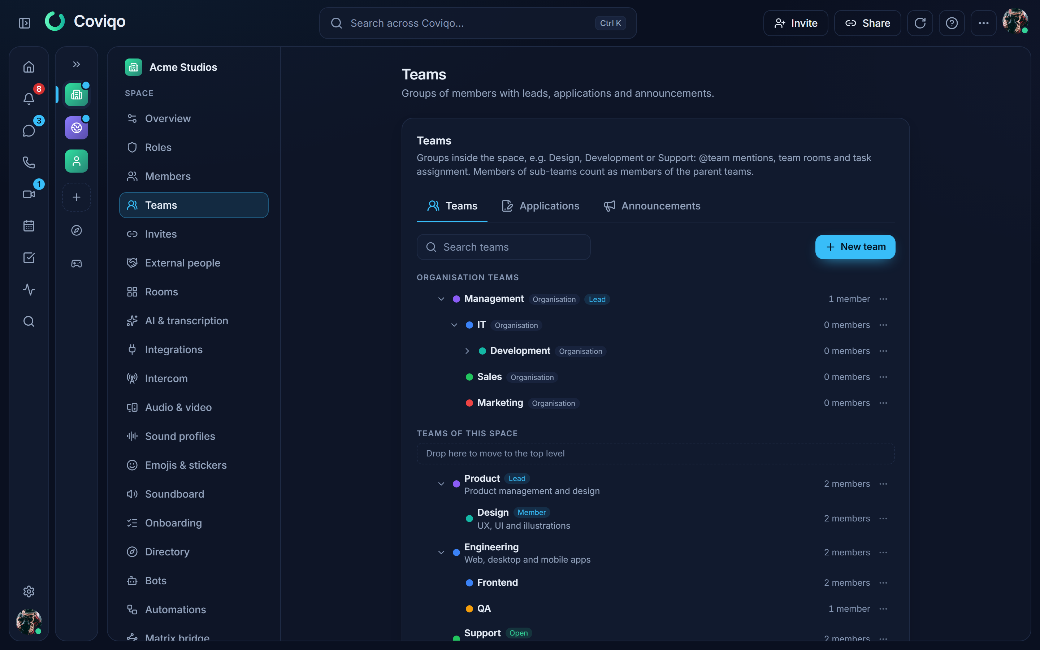Open Roles in space settings menu
1040x650 pixels.
tap(194, 147)
